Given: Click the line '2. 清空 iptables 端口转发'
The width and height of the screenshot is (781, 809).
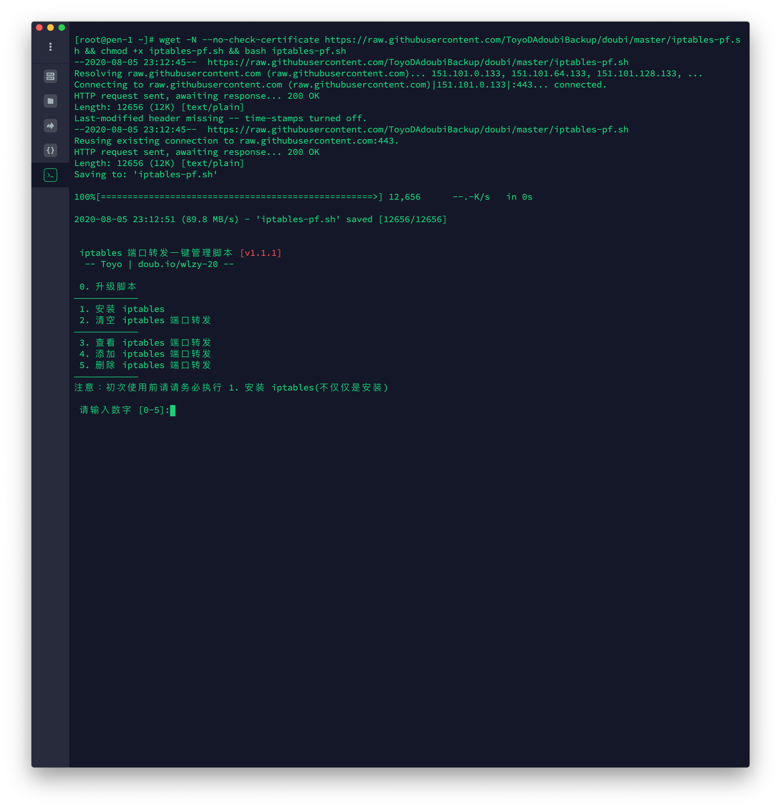Looking at the screenshot, I should (145, 320).
